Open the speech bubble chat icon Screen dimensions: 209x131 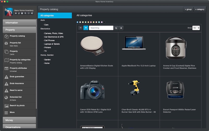(x=28, y=13)
